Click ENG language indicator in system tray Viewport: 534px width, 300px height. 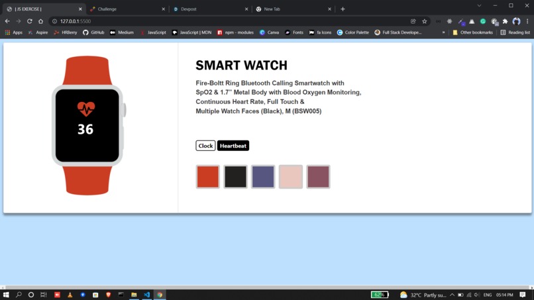pos(488,295)
